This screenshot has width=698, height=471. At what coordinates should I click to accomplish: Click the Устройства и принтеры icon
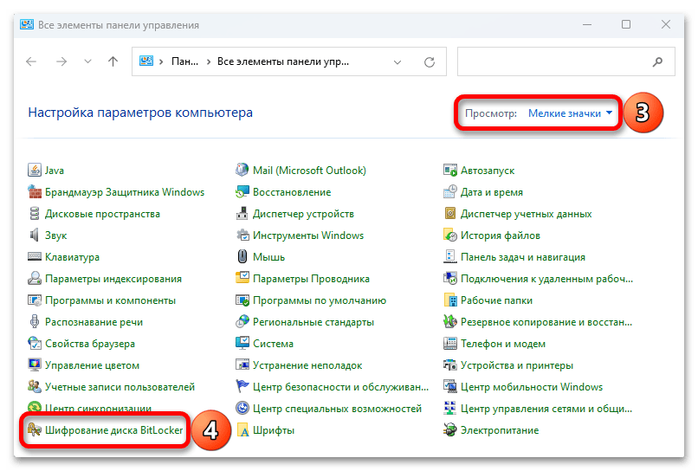(450, 365)
